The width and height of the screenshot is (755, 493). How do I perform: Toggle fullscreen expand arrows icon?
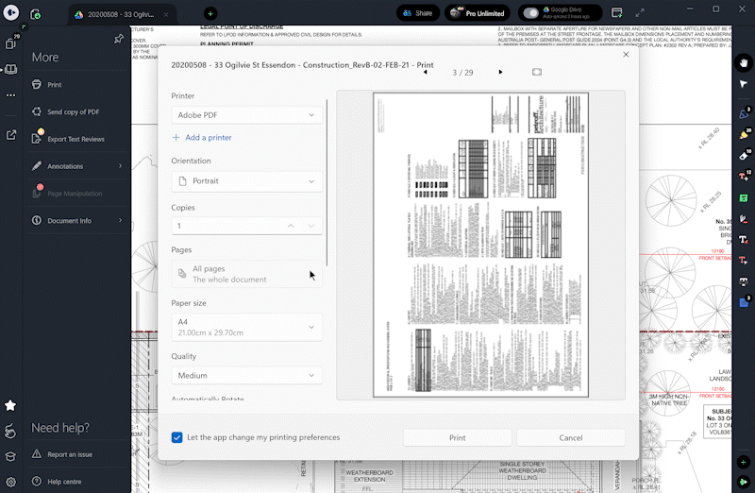pos(640,13)
